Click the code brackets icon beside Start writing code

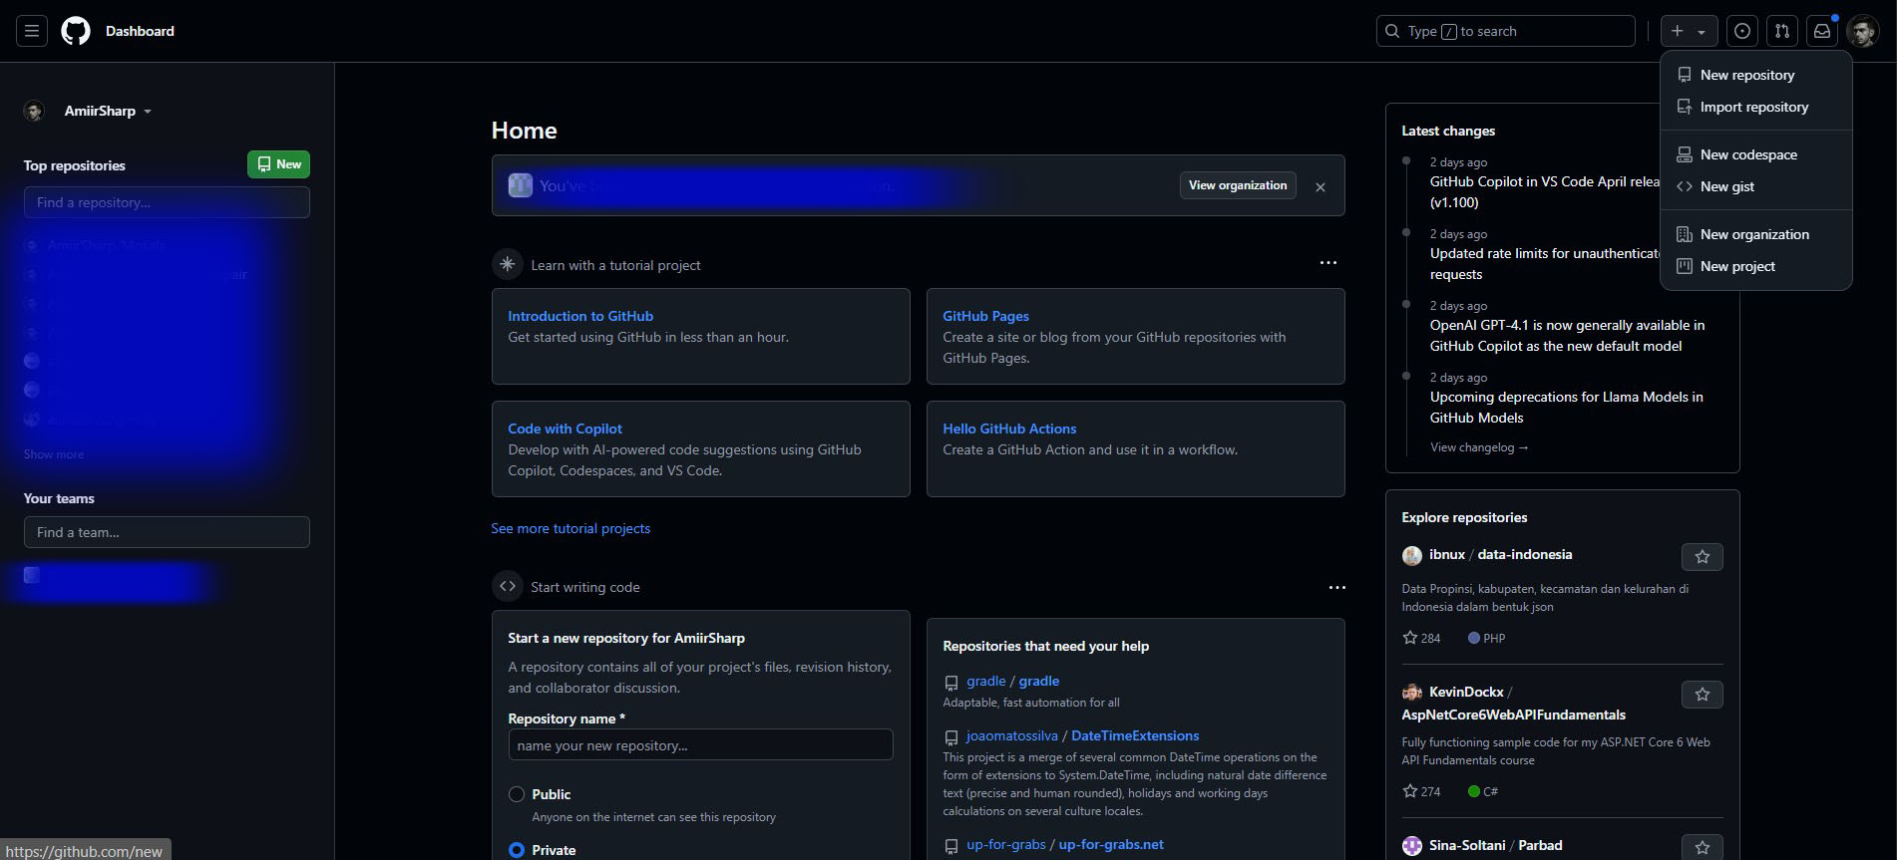pyautogui.click(x=508, y=586)
